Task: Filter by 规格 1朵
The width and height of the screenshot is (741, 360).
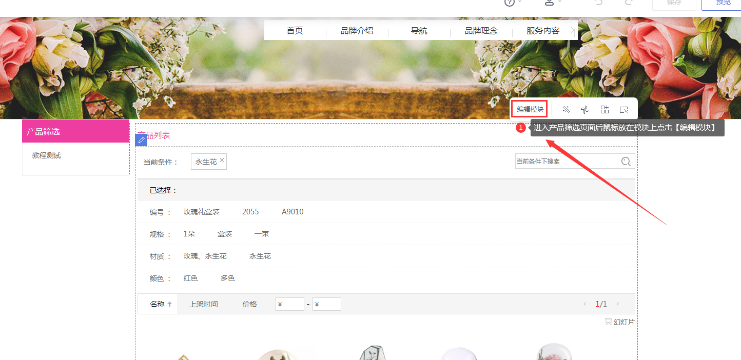Action: point(189,234)
